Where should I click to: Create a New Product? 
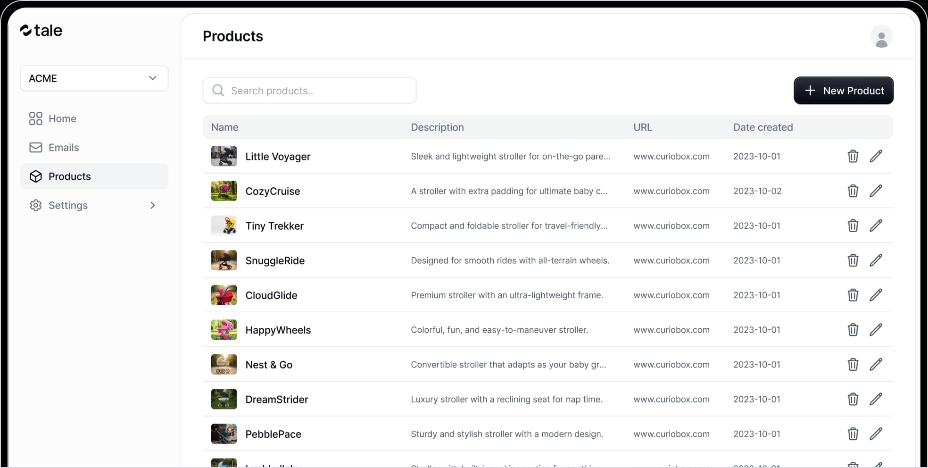point(844,91)
